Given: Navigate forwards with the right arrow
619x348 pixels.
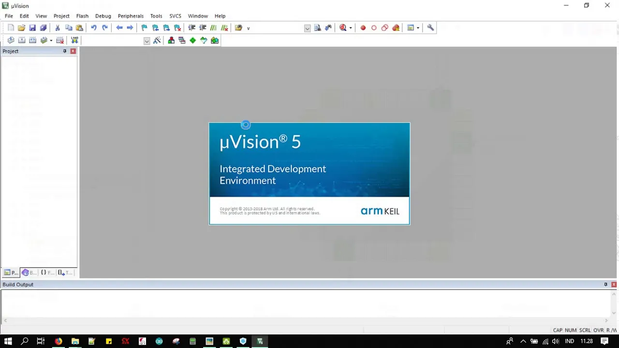Looking at the screenshot, I should [130, 28].
